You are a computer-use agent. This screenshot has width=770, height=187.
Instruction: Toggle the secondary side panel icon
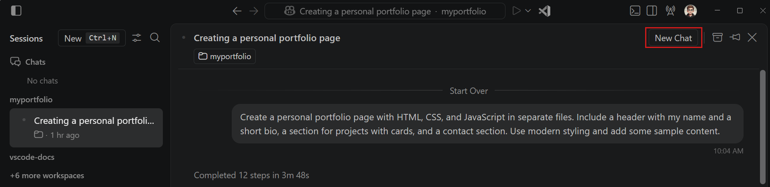pos(652,11)
